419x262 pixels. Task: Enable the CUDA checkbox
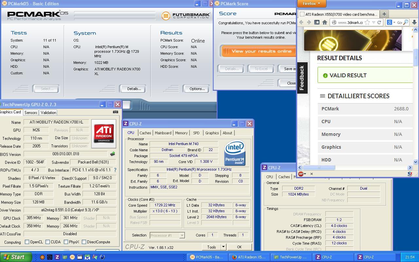(48, 242)
